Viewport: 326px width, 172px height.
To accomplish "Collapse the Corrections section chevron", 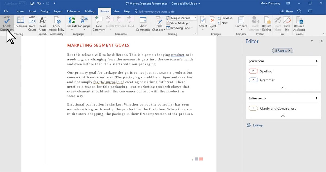I will (283, 88).
